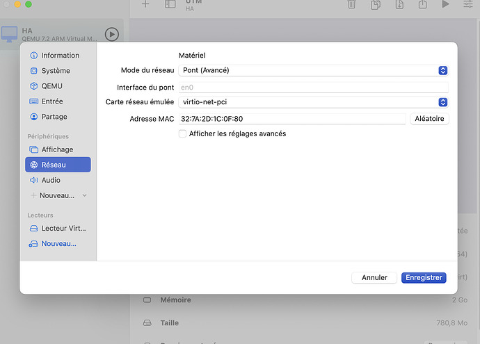The image size is (480, 344).
Task: Toggle the sidebar panel icon
Action: (170, 5)
